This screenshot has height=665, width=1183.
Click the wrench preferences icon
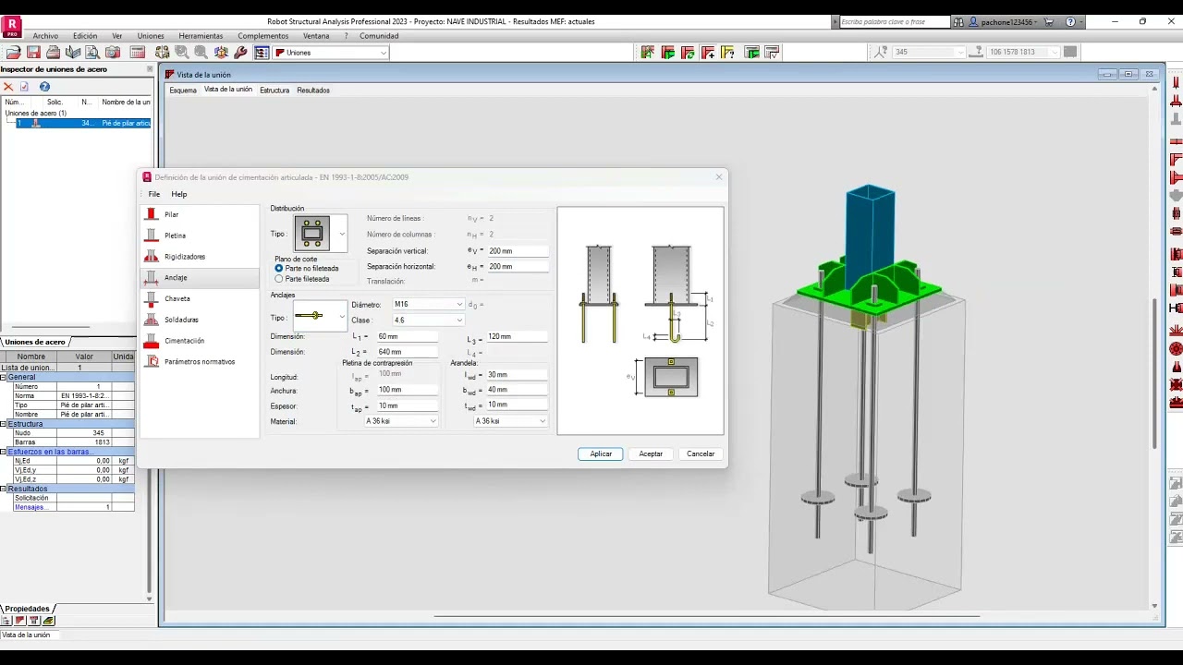coord(241,53)
